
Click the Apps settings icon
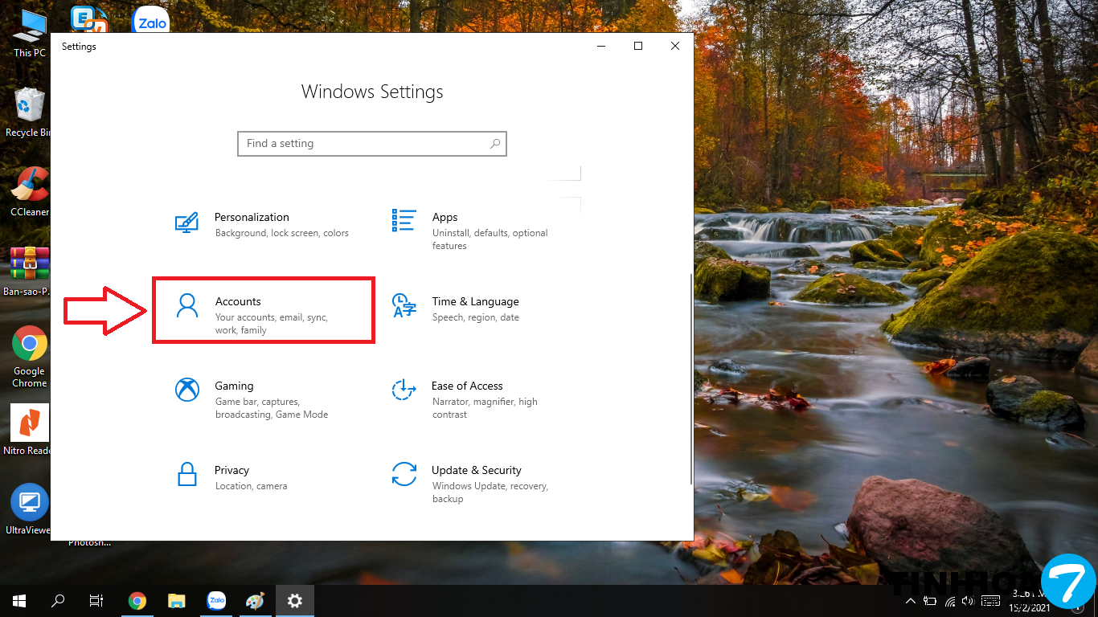click(x=404, y=220)
